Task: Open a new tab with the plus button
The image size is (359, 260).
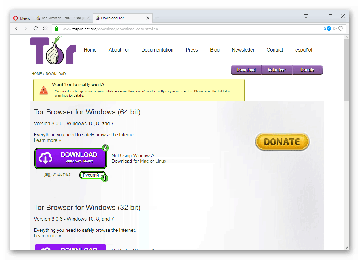Action: pyautogui.click(x=157, y=18)
